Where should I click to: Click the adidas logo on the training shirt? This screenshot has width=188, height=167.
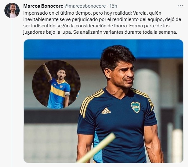click(x=106, y=111)
